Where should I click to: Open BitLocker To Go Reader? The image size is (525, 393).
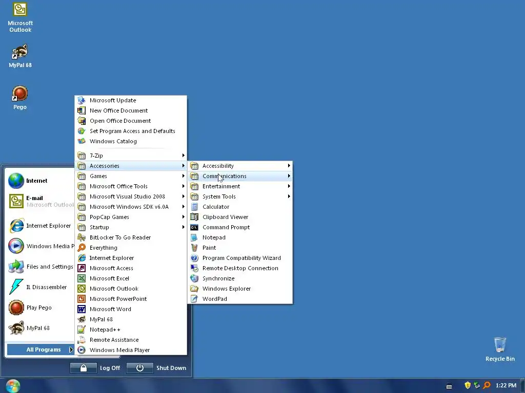click(131, 237)
